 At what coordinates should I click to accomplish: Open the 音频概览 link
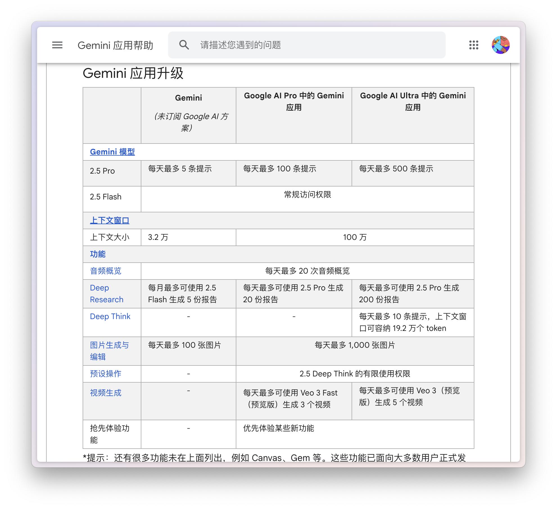tap(106, 271)
